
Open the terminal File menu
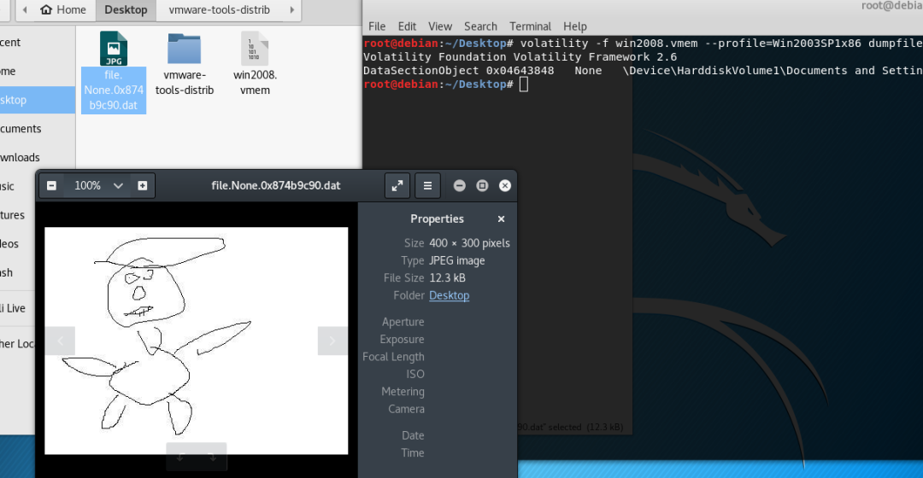377,26
